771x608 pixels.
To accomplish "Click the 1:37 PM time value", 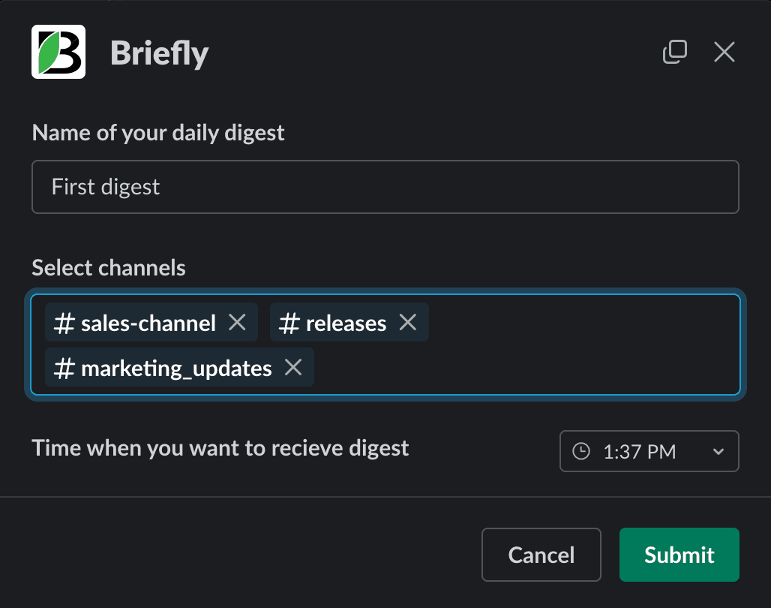I will pos(639,451).
